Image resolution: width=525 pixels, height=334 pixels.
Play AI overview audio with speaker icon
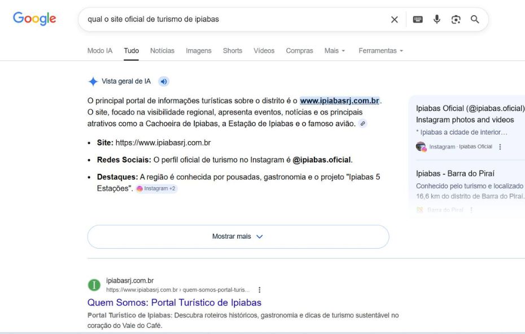coord(164,81)
